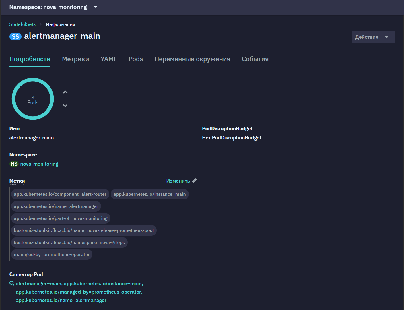This screenshot has width=404, height=310.
Task: Select label managed-by=prometheus-operator
Action: coord(52,255)
